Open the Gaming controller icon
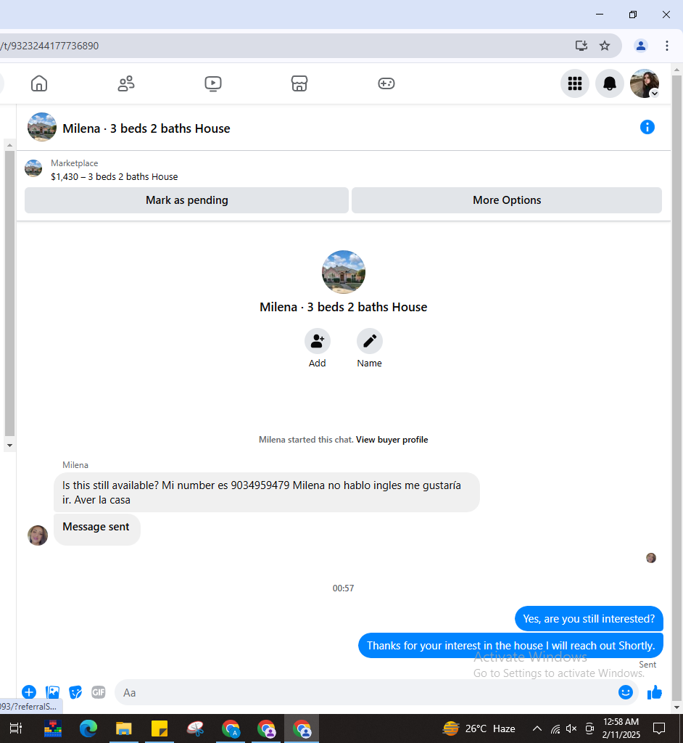The height and width of the screenshot is (743, 683). pyautogui.click(x=386, y=83)
